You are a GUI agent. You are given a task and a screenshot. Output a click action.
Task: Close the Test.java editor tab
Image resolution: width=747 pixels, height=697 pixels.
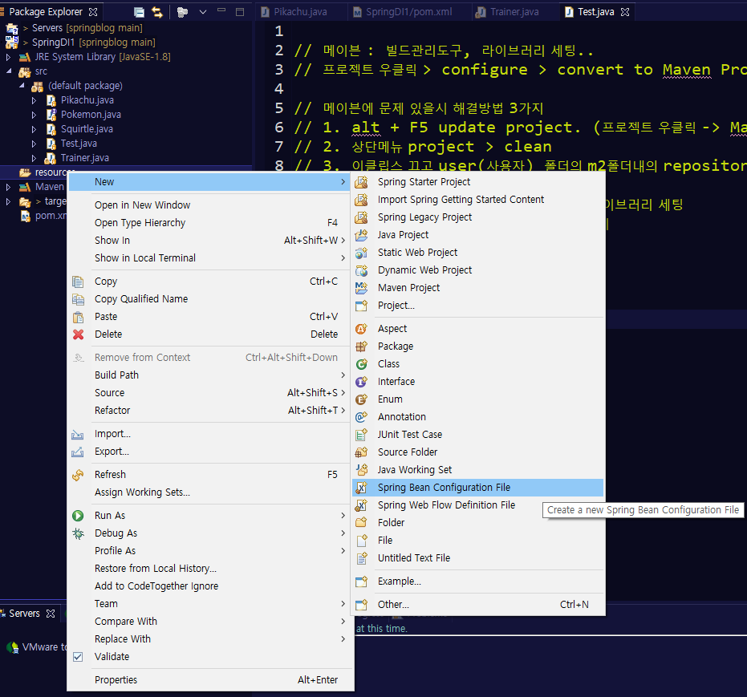(x=626, y=12)
